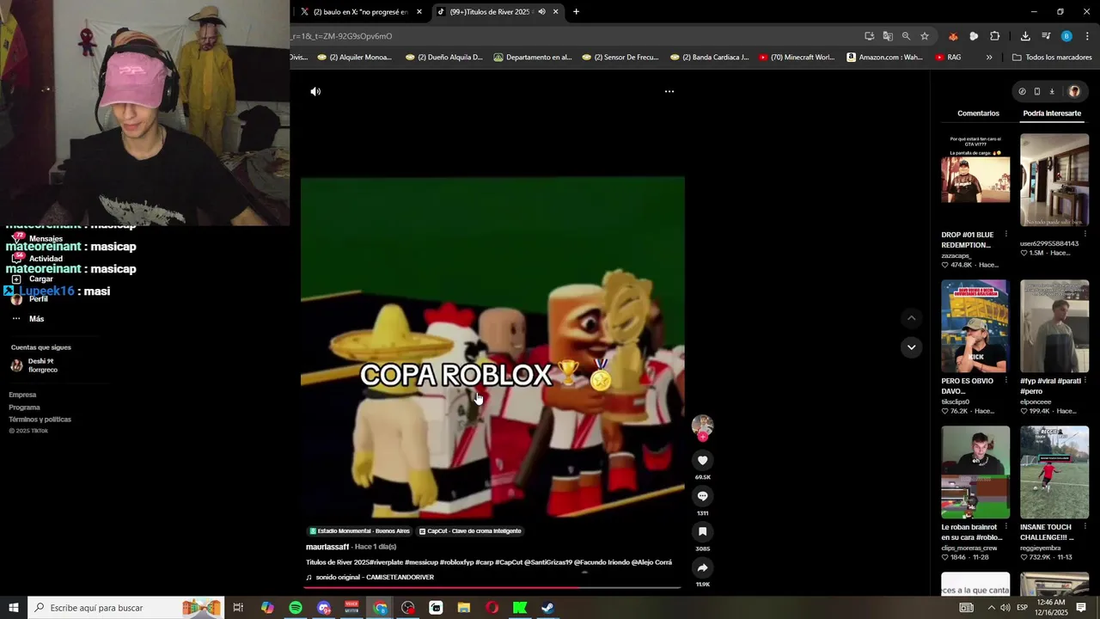Switch to the baulo en X browser tab
Viewport: 1100px width, 619px height.
[x=361, y=12]
